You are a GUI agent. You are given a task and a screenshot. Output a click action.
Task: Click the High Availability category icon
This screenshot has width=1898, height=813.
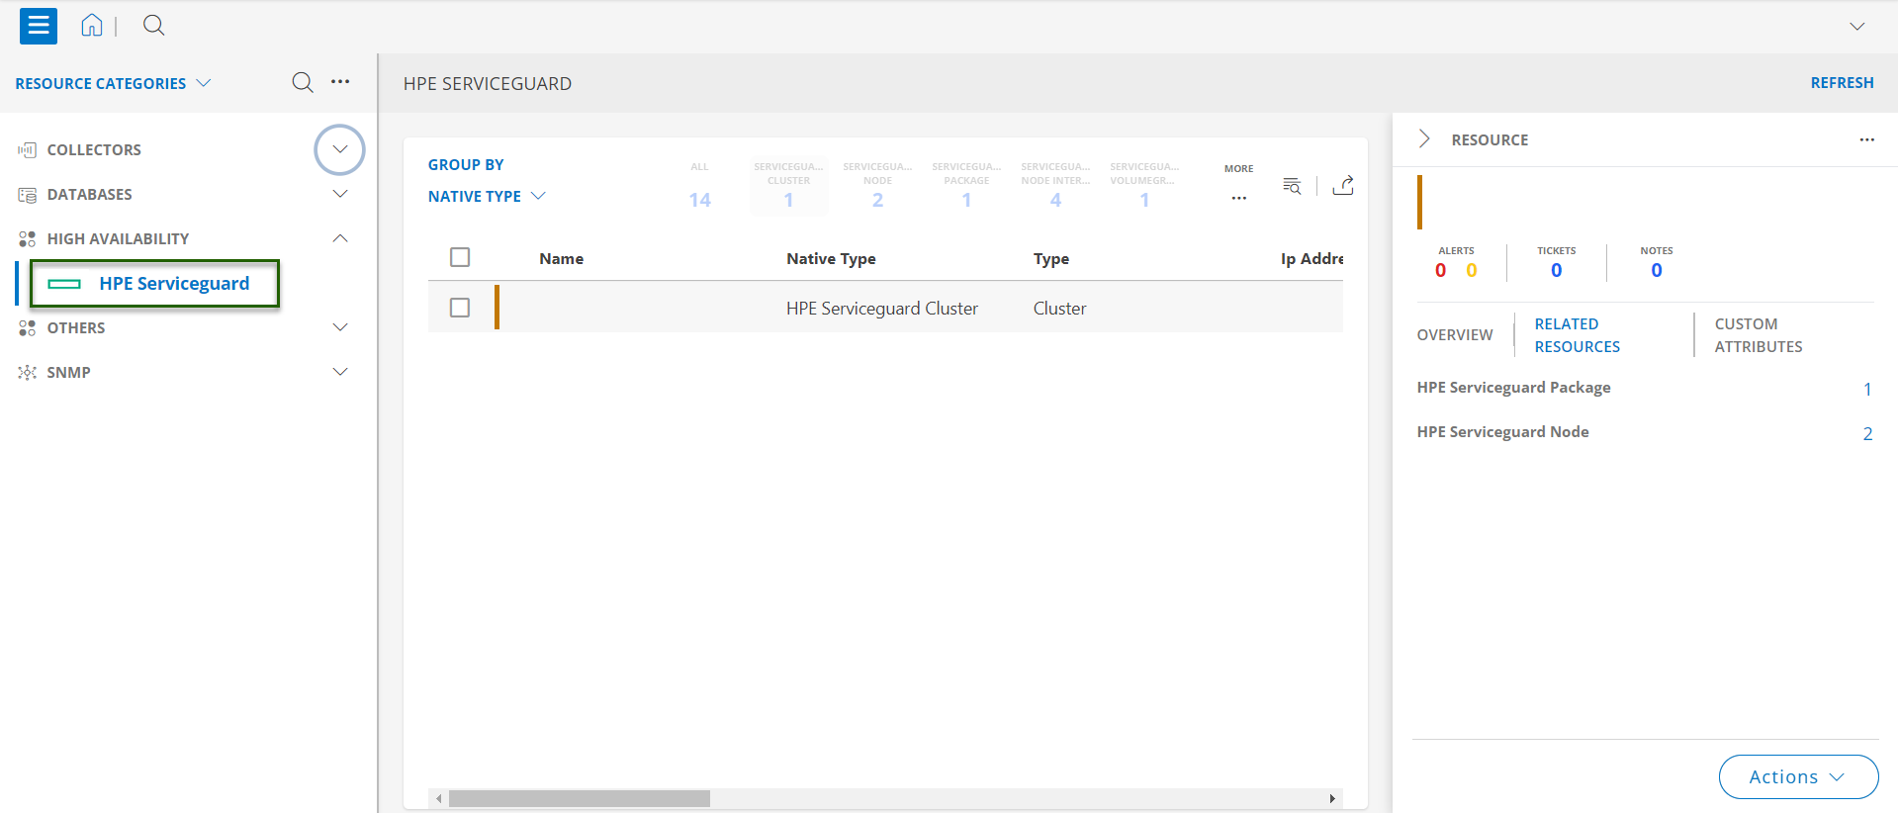[27, 239]
